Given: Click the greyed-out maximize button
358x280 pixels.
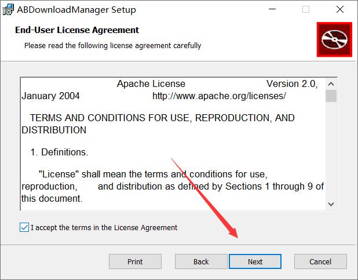Looking at the screenshot, I should 306,9.
